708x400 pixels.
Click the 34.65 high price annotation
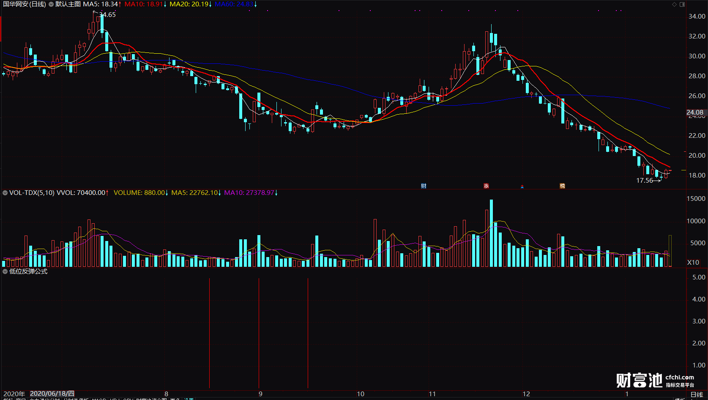click(107, 15)
